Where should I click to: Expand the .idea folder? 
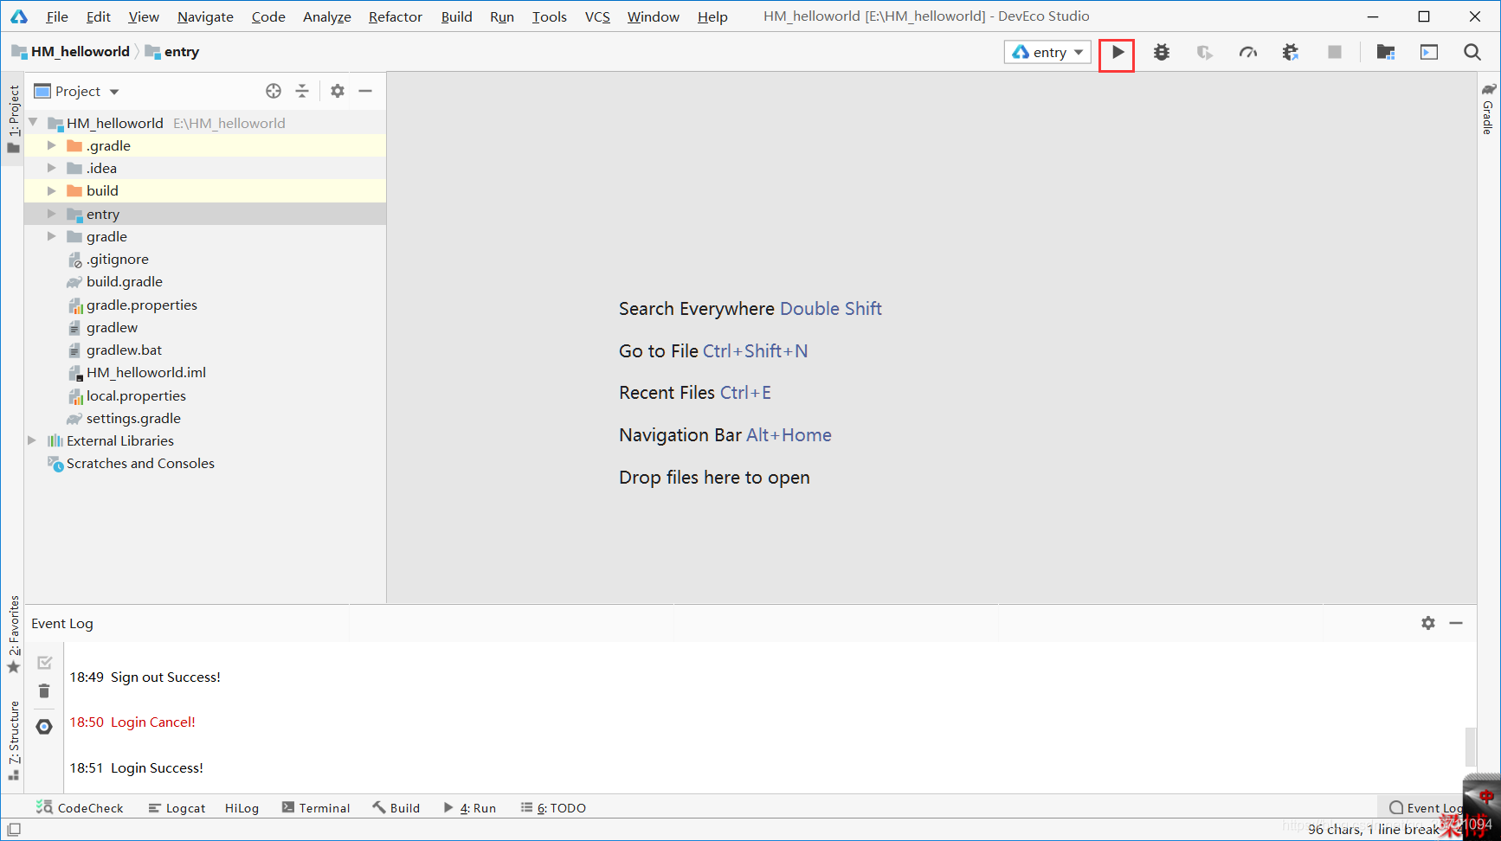(x=52, y=168)
